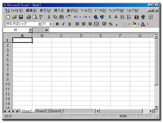Click the vertical scrollbar down arrow
Image resolution: width=163 pixels, height=123 pixels.
156,107
